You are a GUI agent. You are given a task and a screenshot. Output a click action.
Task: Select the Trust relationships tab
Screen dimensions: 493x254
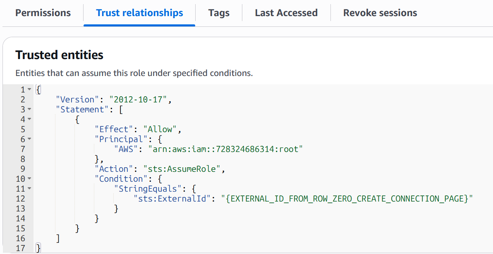tap(139, 13)
